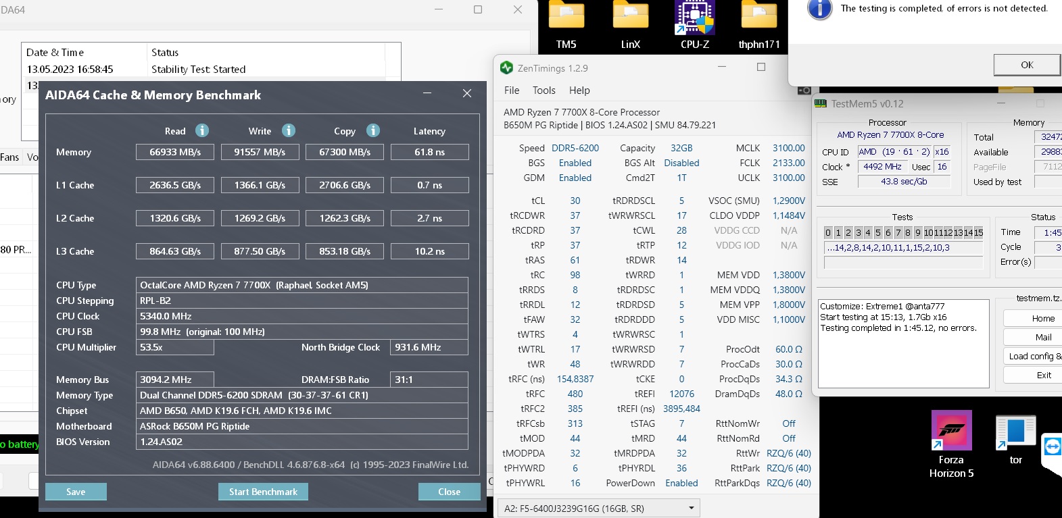1062x518 pixels.
Task: Click the ZenTimings title bar app icon
Action: click(507, 68)
